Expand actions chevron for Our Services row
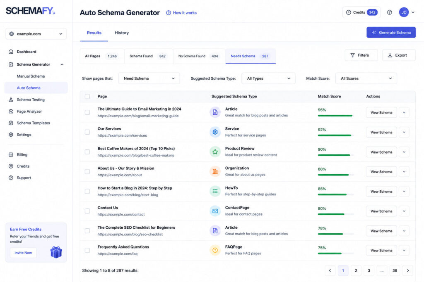424x282 pixels. 404,132
